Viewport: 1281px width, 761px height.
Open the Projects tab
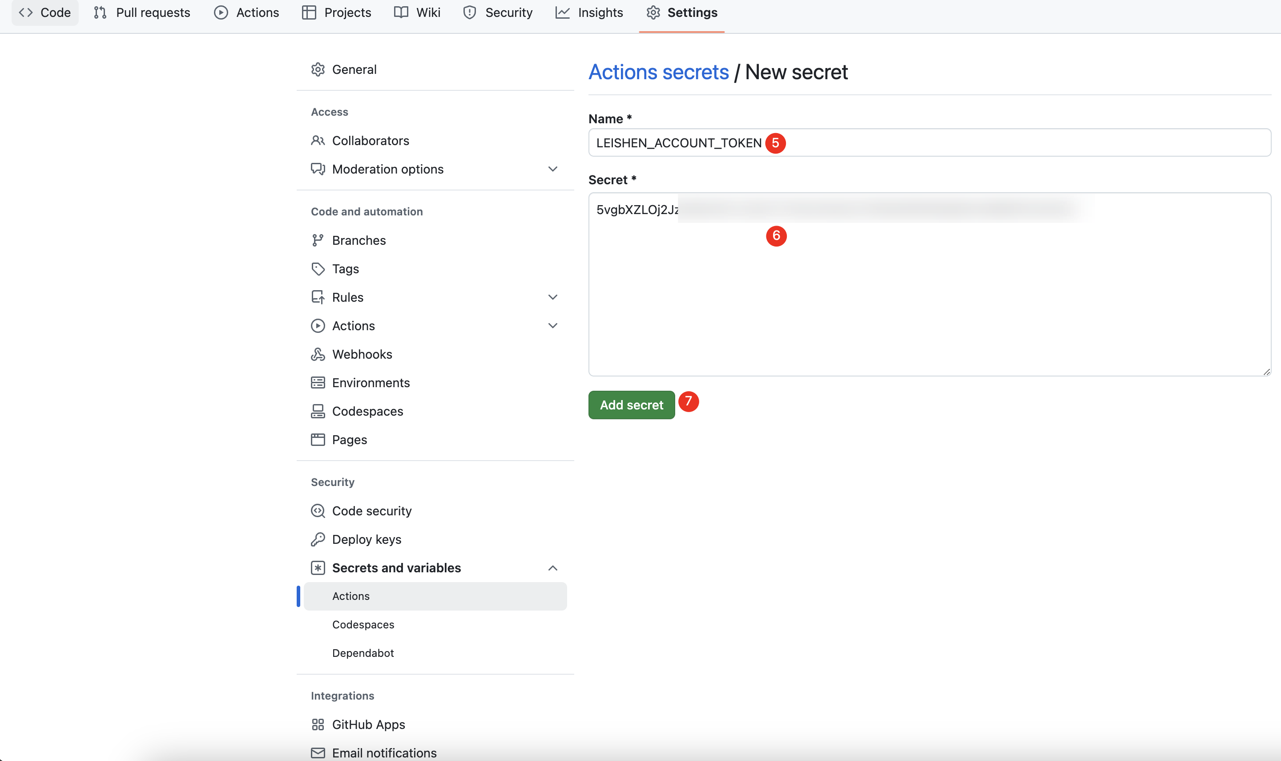coord(337,12)
